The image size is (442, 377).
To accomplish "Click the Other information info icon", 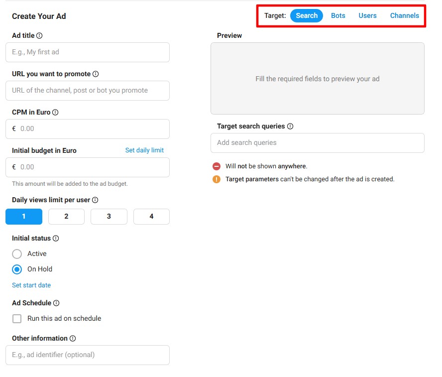I will point(73,339).
